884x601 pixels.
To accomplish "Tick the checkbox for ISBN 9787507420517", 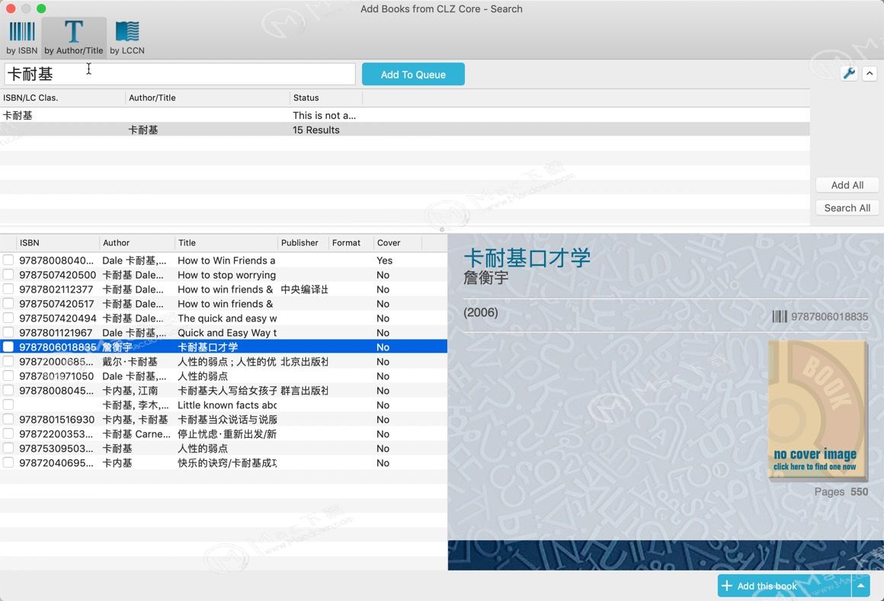I will point(8,304).
